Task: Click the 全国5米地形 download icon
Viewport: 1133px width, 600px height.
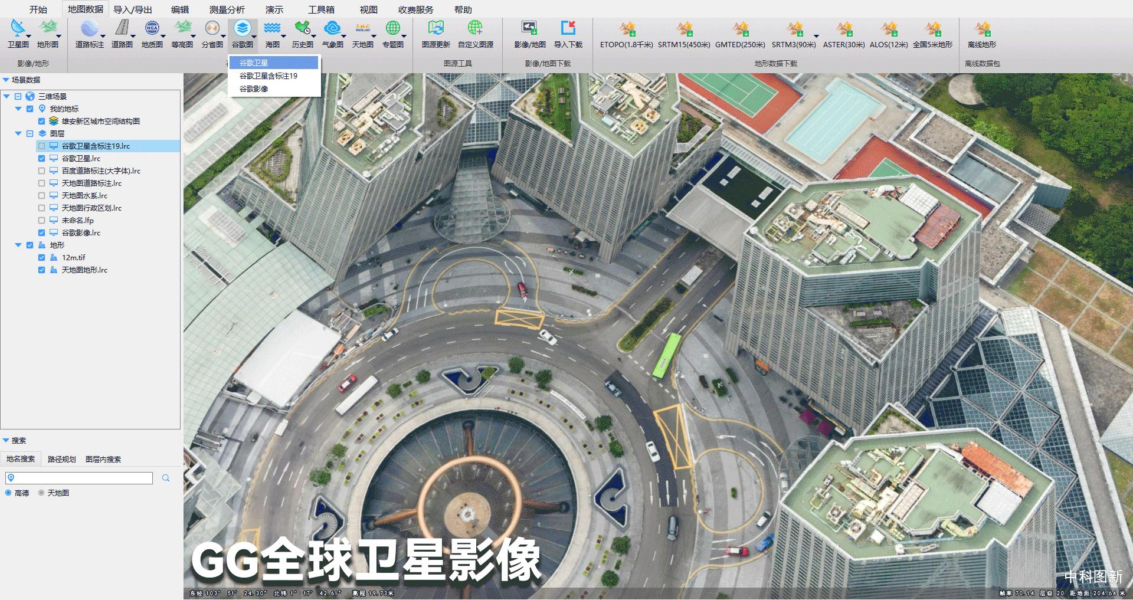Action: tap(932, 28)
